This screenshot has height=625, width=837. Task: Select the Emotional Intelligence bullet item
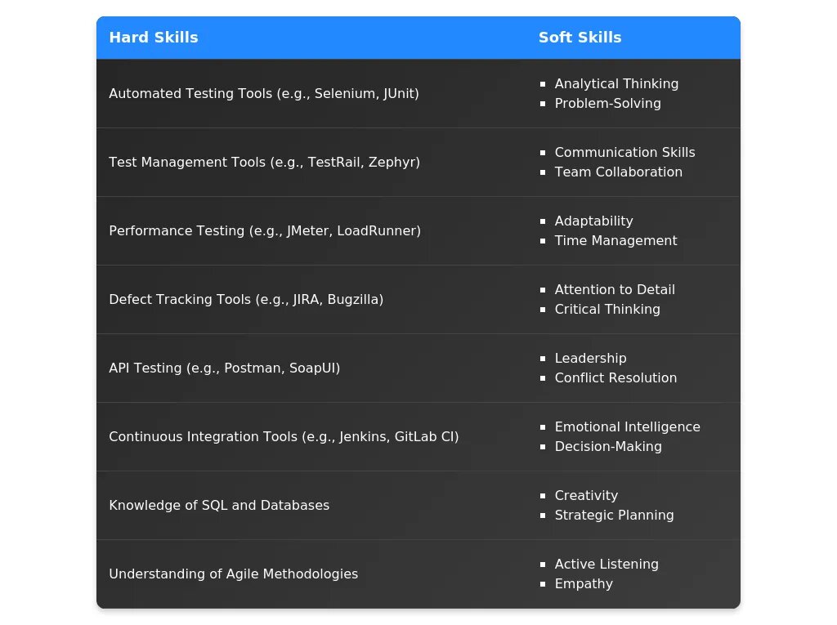627,427
